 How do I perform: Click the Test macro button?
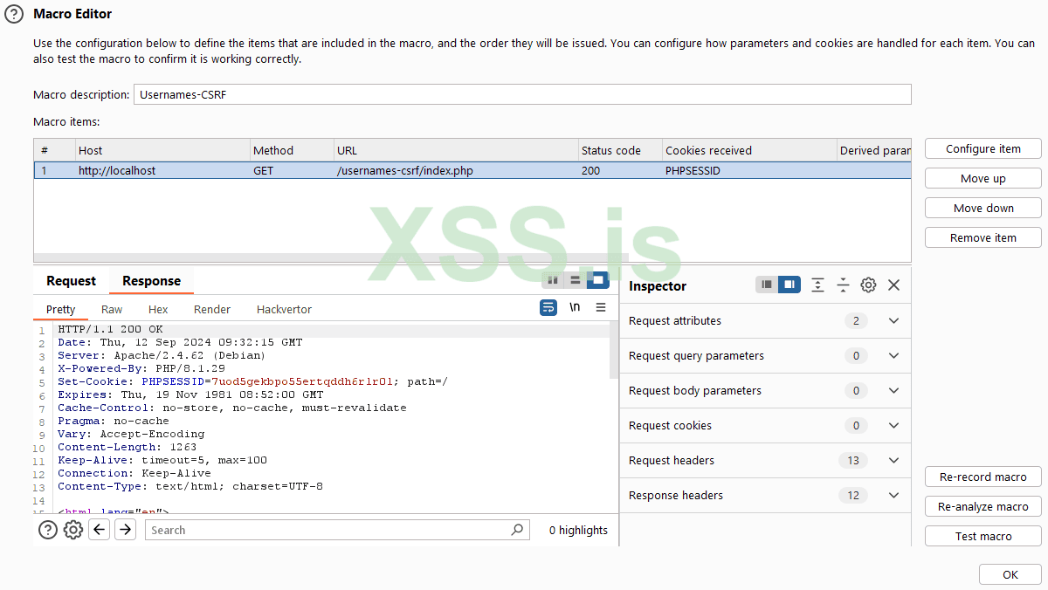[983, 537]
